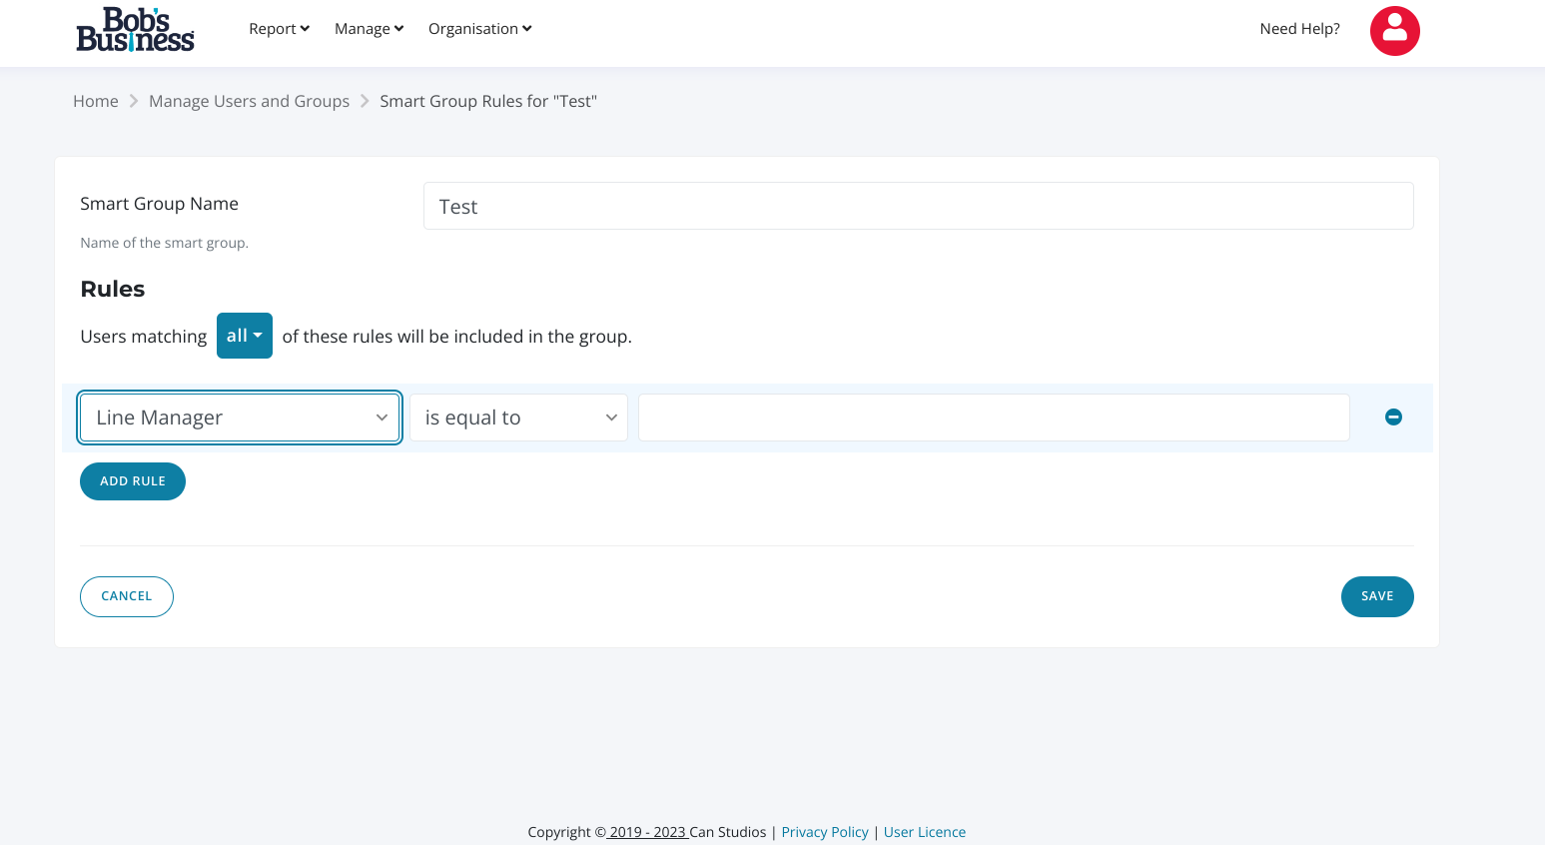Expand the Report menu
This screenshot has width=1545, height=845.
click(x=279, y=29)
